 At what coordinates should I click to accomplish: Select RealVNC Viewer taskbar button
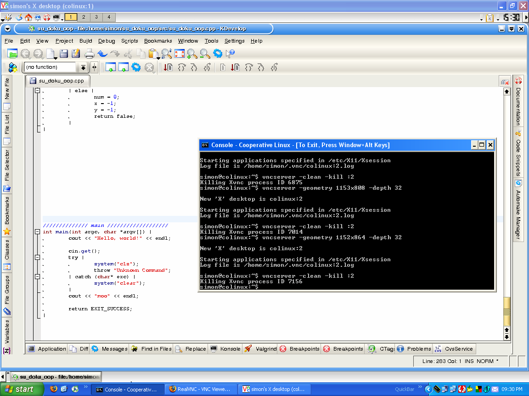pos(201,389)
